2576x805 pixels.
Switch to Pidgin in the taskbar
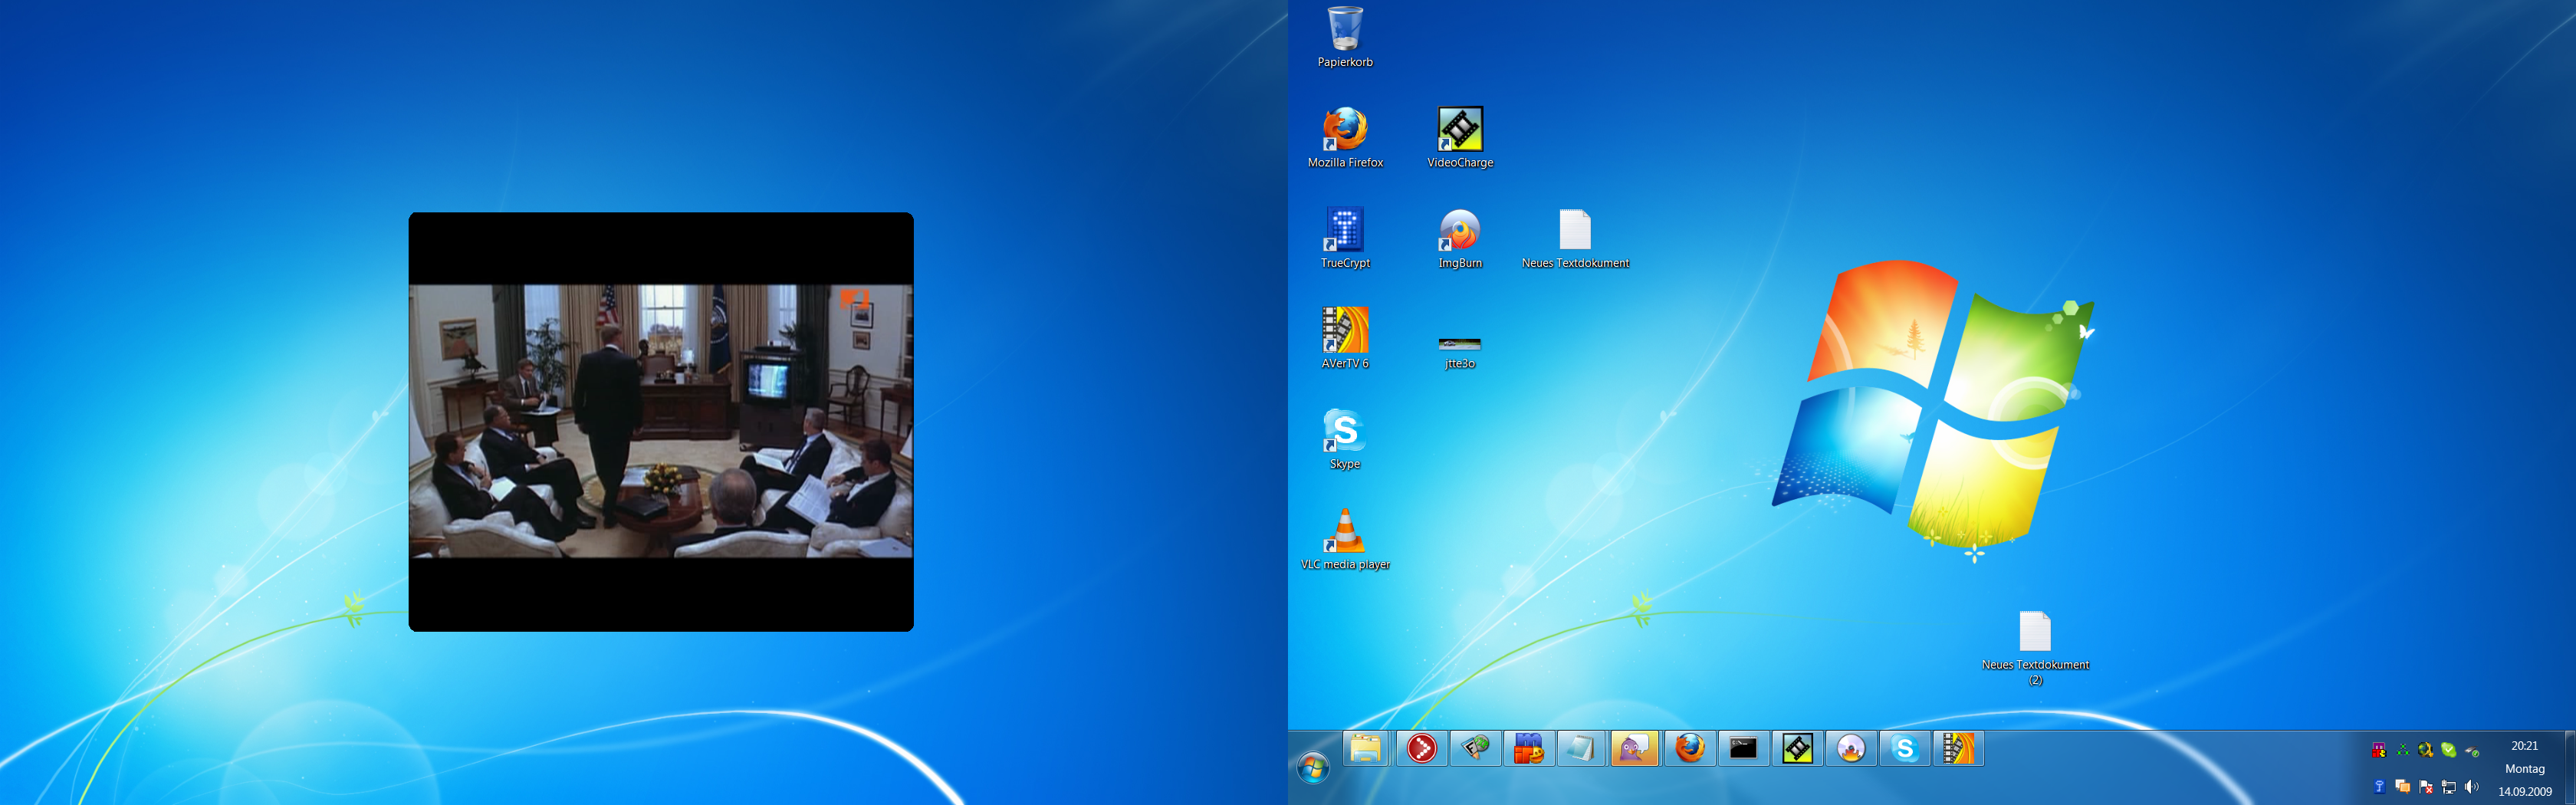click(x=1634, y=748)
